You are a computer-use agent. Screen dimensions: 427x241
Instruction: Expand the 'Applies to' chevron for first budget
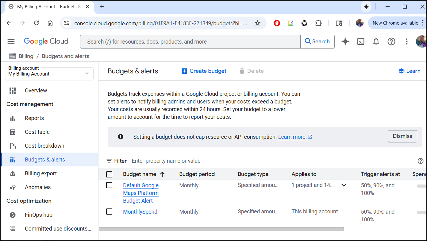344,185
